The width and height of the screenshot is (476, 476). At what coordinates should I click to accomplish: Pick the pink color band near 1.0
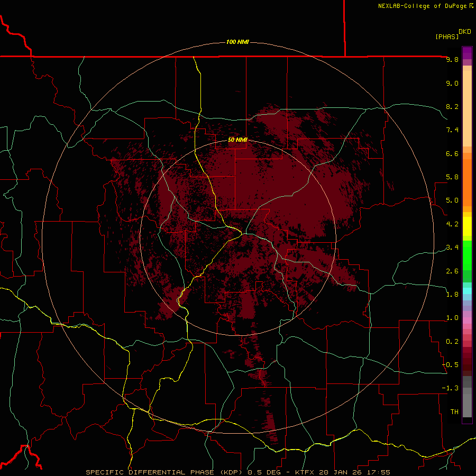coord(467,321)
